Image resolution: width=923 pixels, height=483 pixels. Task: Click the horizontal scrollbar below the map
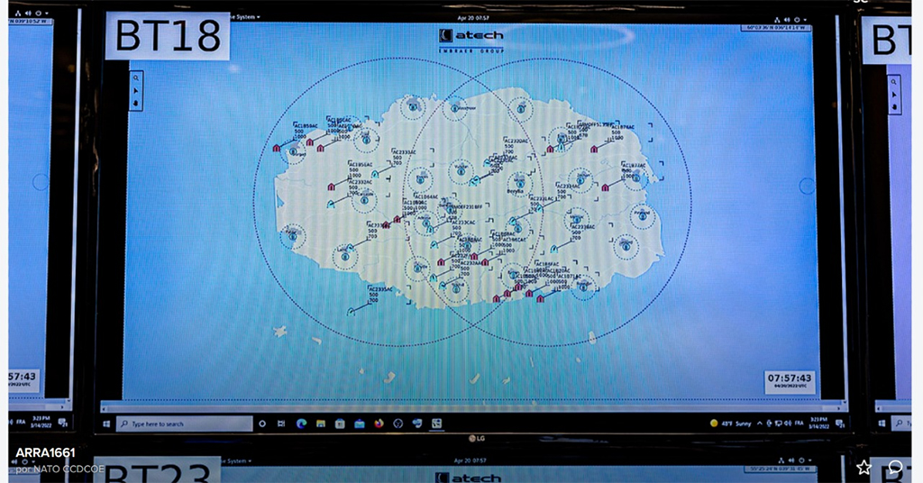coord(469,406)
